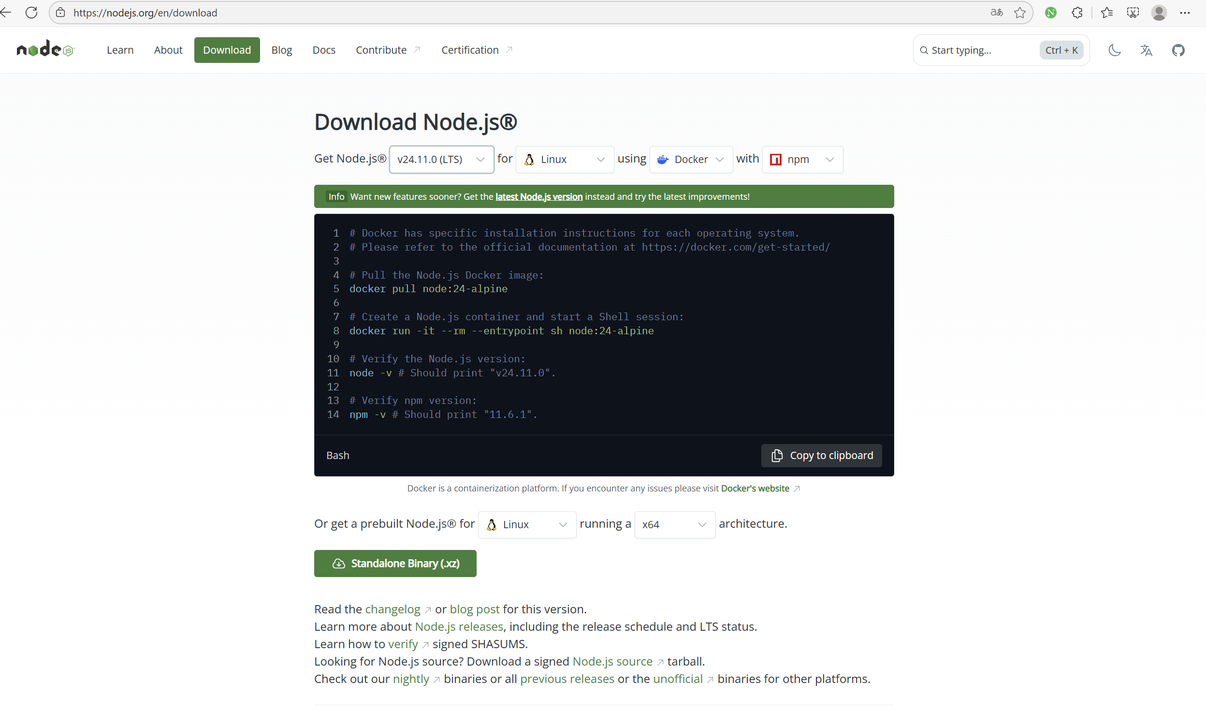Open the GitHub repository icon
The width and height of the screenshot is (1206, 712).
point(1178,50)
